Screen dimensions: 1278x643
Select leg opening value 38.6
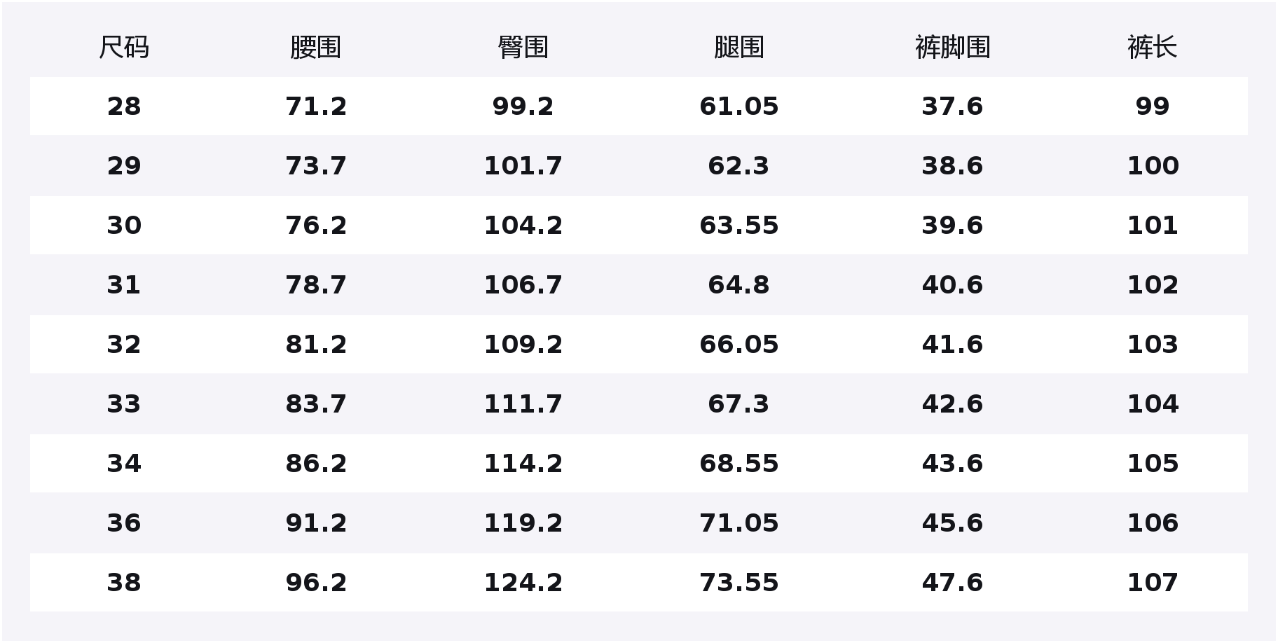tap(953, 166)
